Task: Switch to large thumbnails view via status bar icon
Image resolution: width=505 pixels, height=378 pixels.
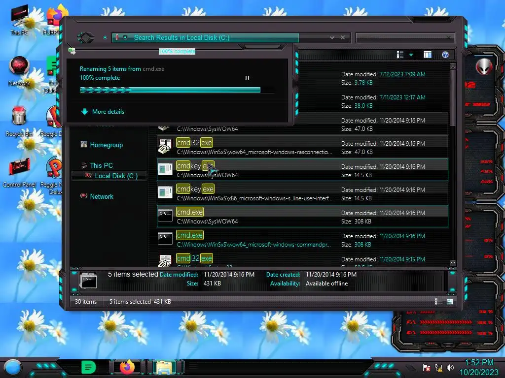Action: 450,302
